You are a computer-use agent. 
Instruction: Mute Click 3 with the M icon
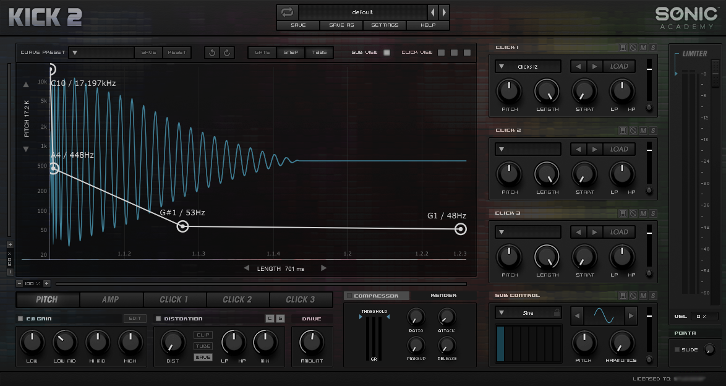[643, 213]
